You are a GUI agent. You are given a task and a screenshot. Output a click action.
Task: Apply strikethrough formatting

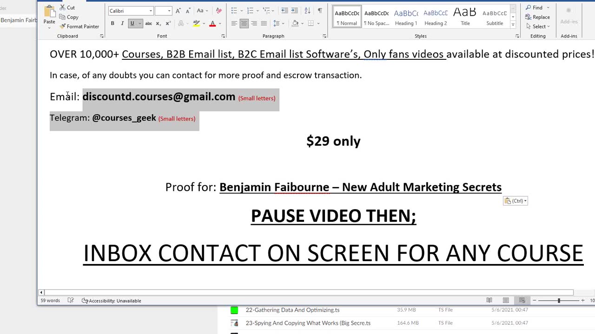tap(148, 23)
